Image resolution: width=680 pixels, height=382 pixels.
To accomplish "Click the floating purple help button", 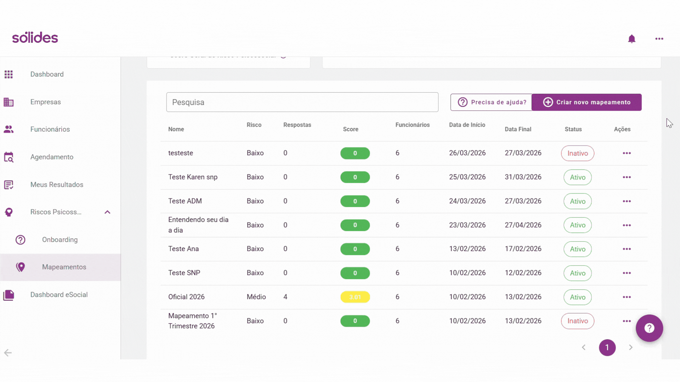I will (x=649, y=328).
